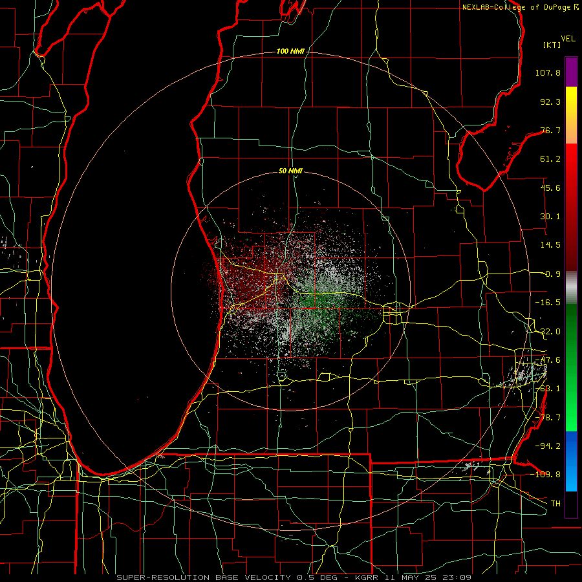Click the "50 NMI" range ring label
Screen dimensions: 582x582
[x=290, y=171]
